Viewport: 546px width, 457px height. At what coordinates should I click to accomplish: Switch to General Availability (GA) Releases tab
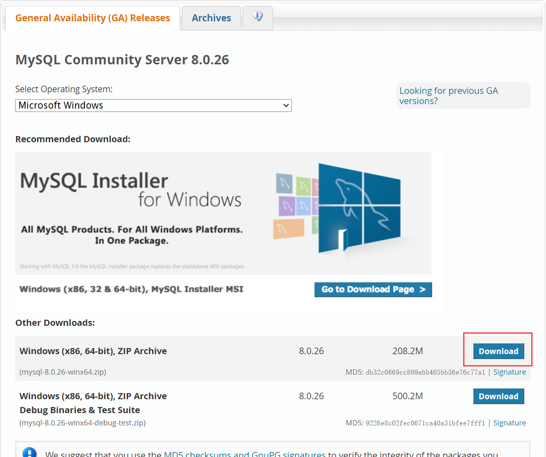(93, 18)
